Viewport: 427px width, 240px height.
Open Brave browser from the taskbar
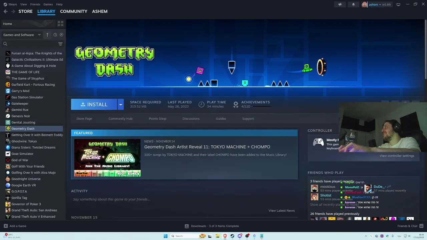click(225, 236)
